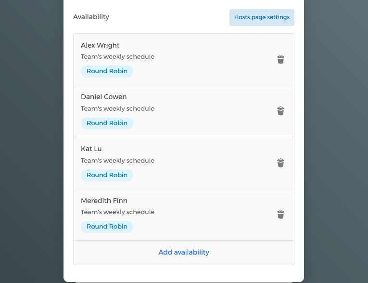
Task: Click the Meredith Finn host name
Action: (104, 201)
